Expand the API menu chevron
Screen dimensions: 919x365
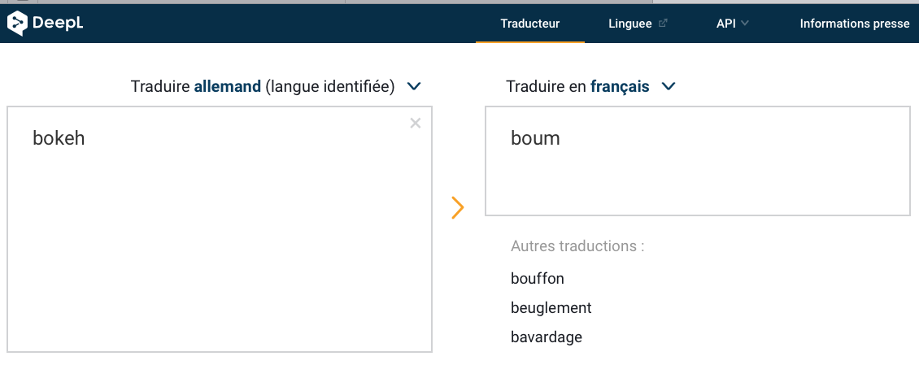(745, 24)
